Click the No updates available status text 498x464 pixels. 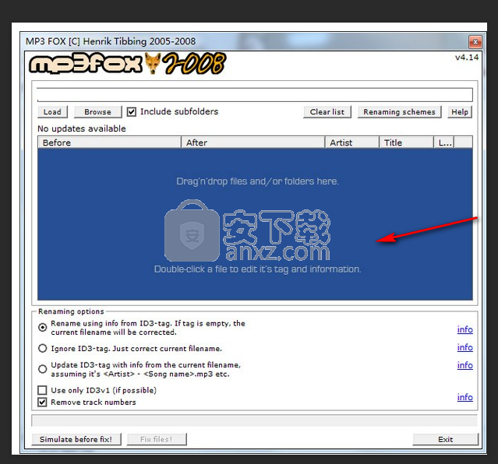click(82, 128)
